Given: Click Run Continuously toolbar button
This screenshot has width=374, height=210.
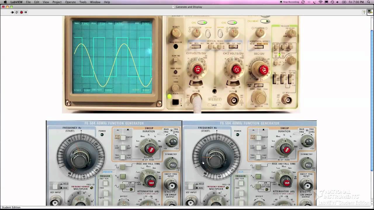Looking at the screenshot, I should coord(17,12).
